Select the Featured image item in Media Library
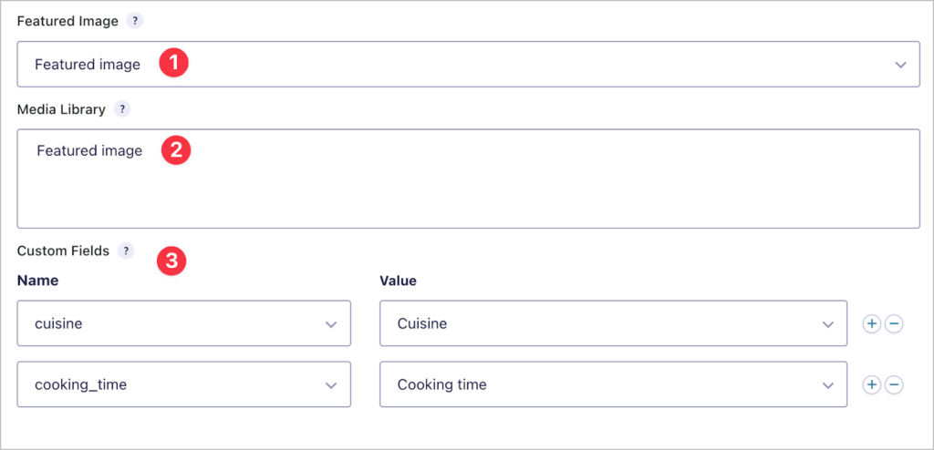 pyautogui.click(x=89, y=151)
